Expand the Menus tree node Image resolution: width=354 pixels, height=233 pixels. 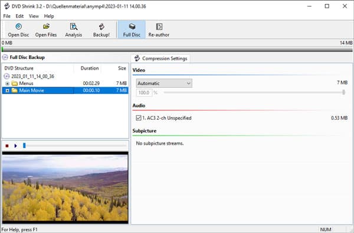7,84
